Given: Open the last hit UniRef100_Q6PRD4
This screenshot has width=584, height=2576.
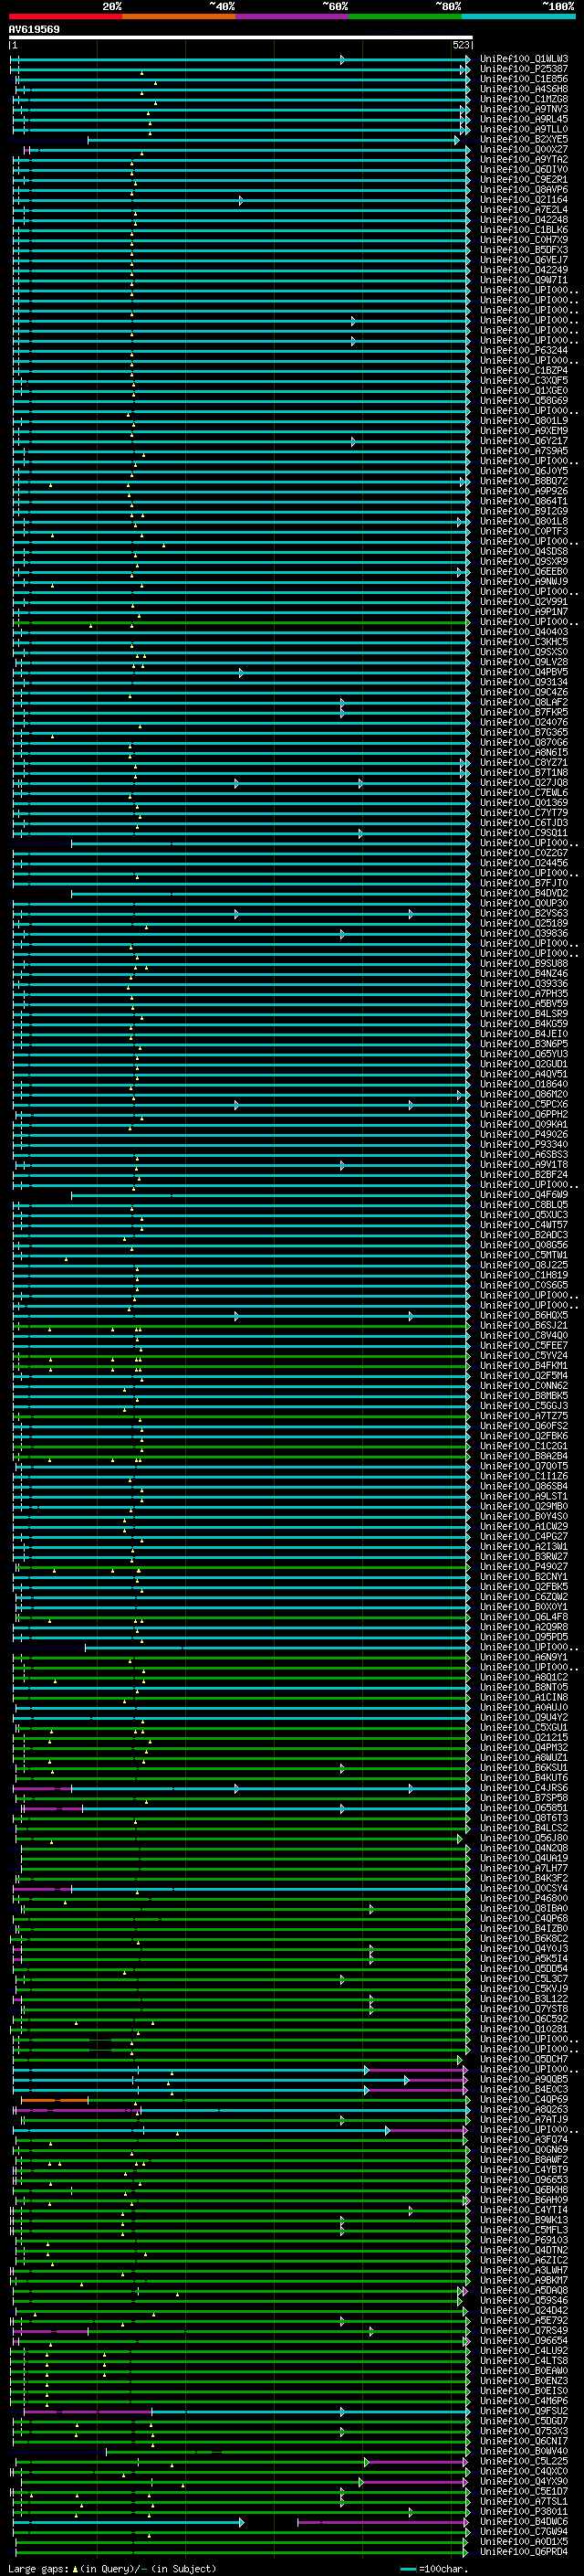Looking at the screenshot, I should [x=523, y=2552].
